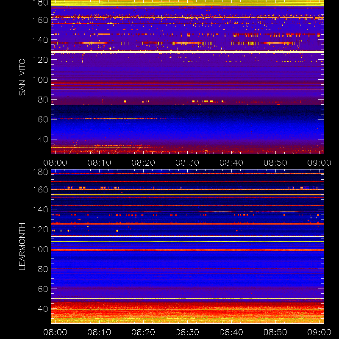Click Learmonth plot's 100 frequency label
The height and width of the screenshot is (339, 339).
click(x=40, y=249)
